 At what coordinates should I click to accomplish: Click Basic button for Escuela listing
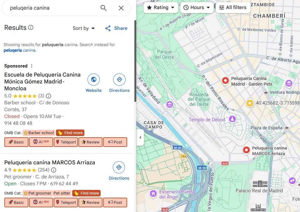point(16,142)
